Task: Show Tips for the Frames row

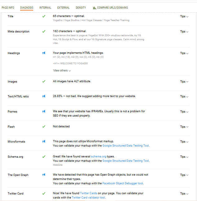Action: 184,112
